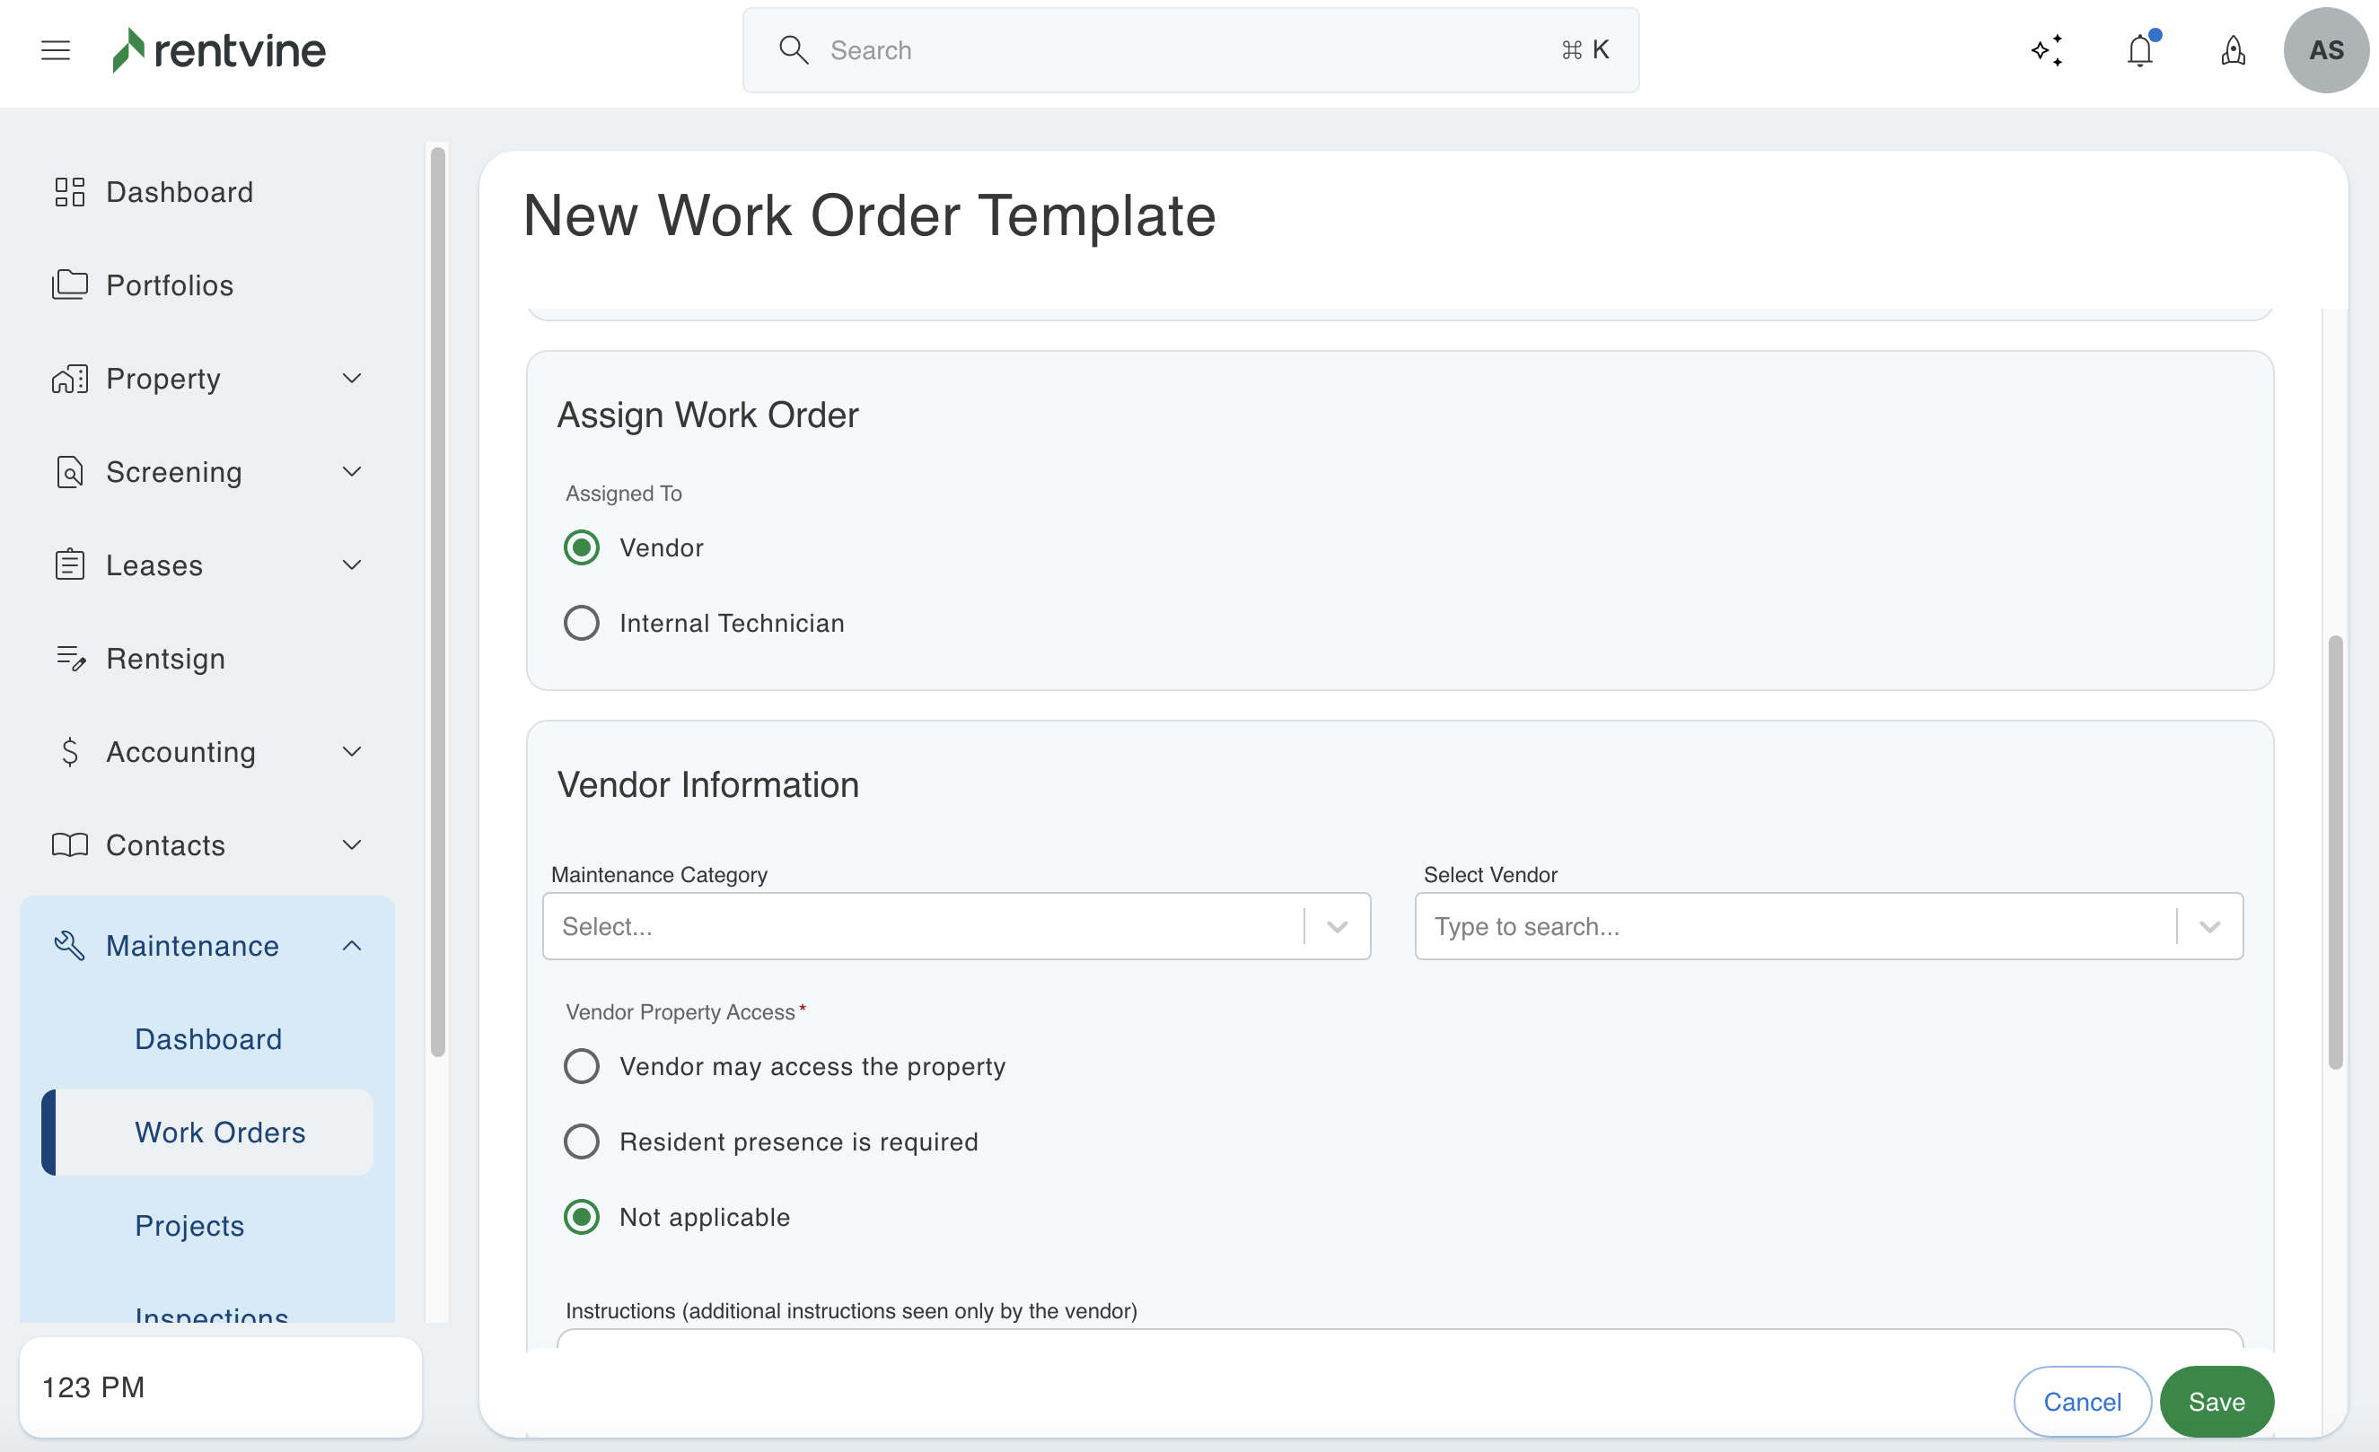
Task: Click the Rentsign signature icon
Action: [x=69, y=659]
